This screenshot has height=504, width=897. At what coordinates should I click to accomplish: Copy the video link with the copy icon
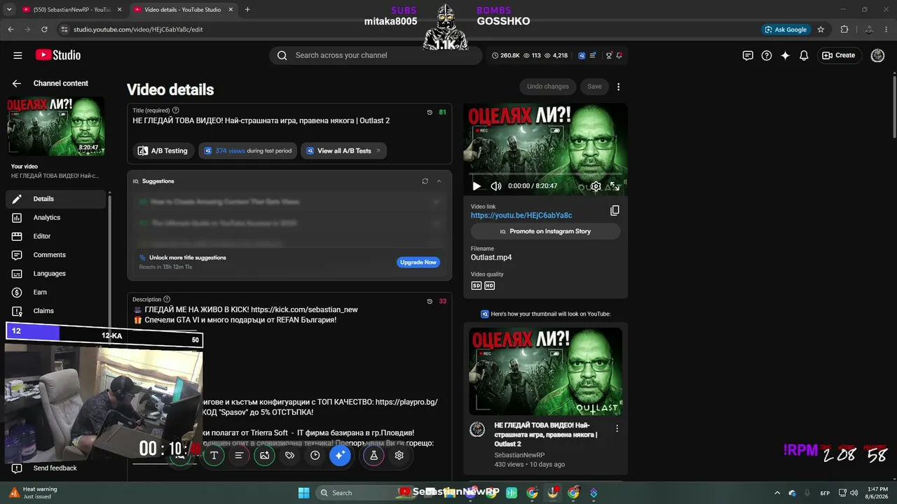pyautogui.click(x=615, y=211)
